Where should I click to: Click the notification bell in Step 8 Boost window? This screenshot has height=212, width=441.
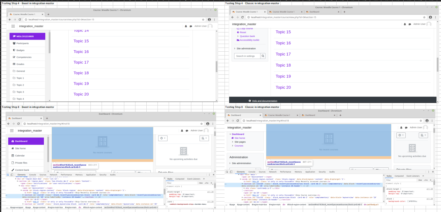click(x=182, y=131)
